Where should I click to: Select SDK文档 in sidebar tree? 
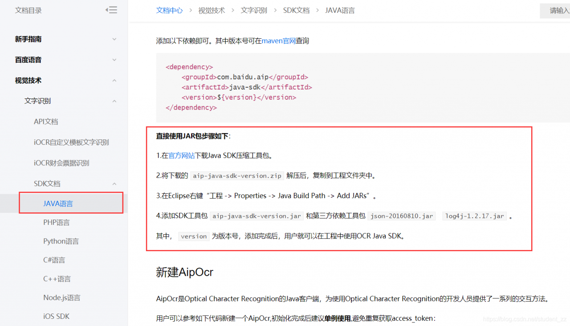[x=47, y=183]
